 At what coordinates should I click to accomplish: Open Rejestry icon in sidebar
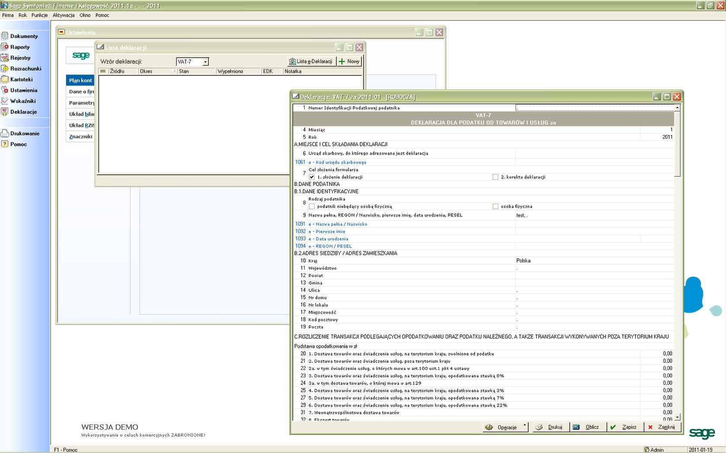pyautogui.click(x=5, y=57)
